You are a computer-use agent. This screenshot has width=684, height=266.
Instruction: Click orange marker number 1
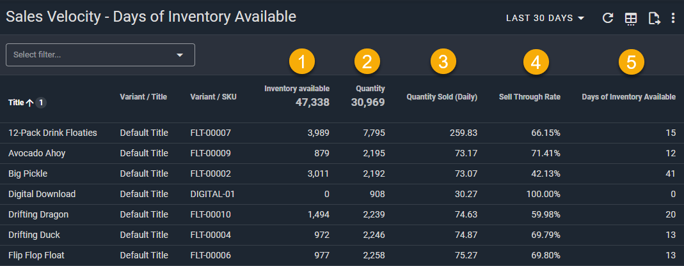pyautogui.click(x=302, y=62)
